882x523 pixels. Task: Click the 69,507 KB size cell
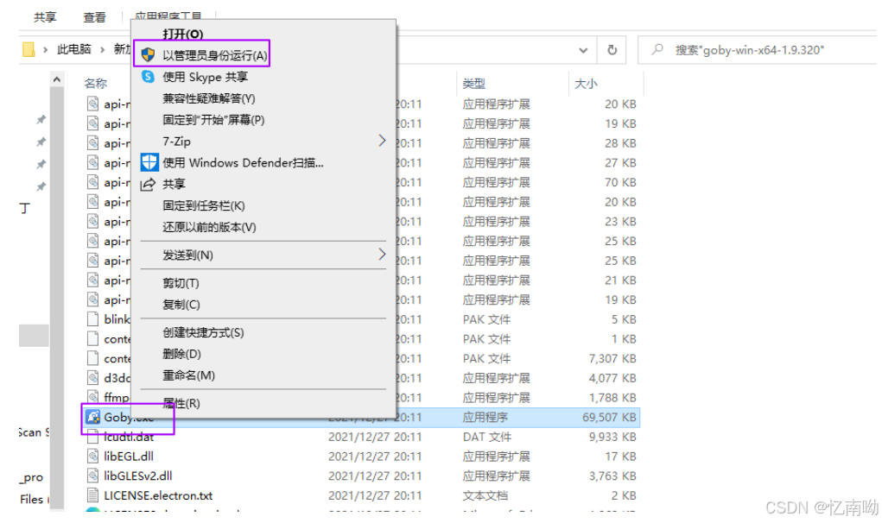(x=609, y=418)
